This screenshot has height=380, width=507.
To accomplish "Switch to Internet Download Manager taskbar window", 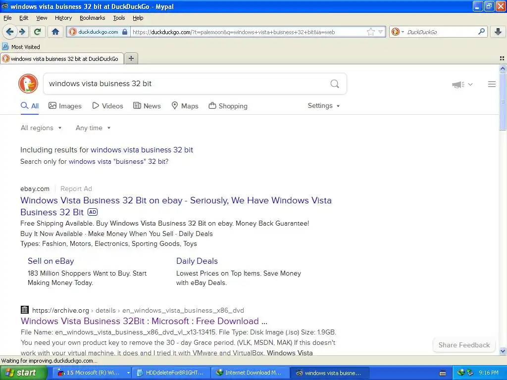I will [250, 373].
